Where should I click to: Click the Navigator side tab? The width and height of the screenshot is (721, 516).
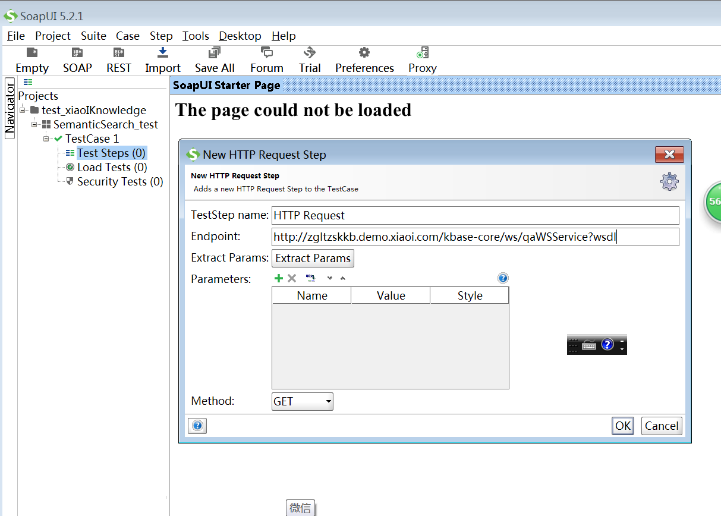[10, 108]
